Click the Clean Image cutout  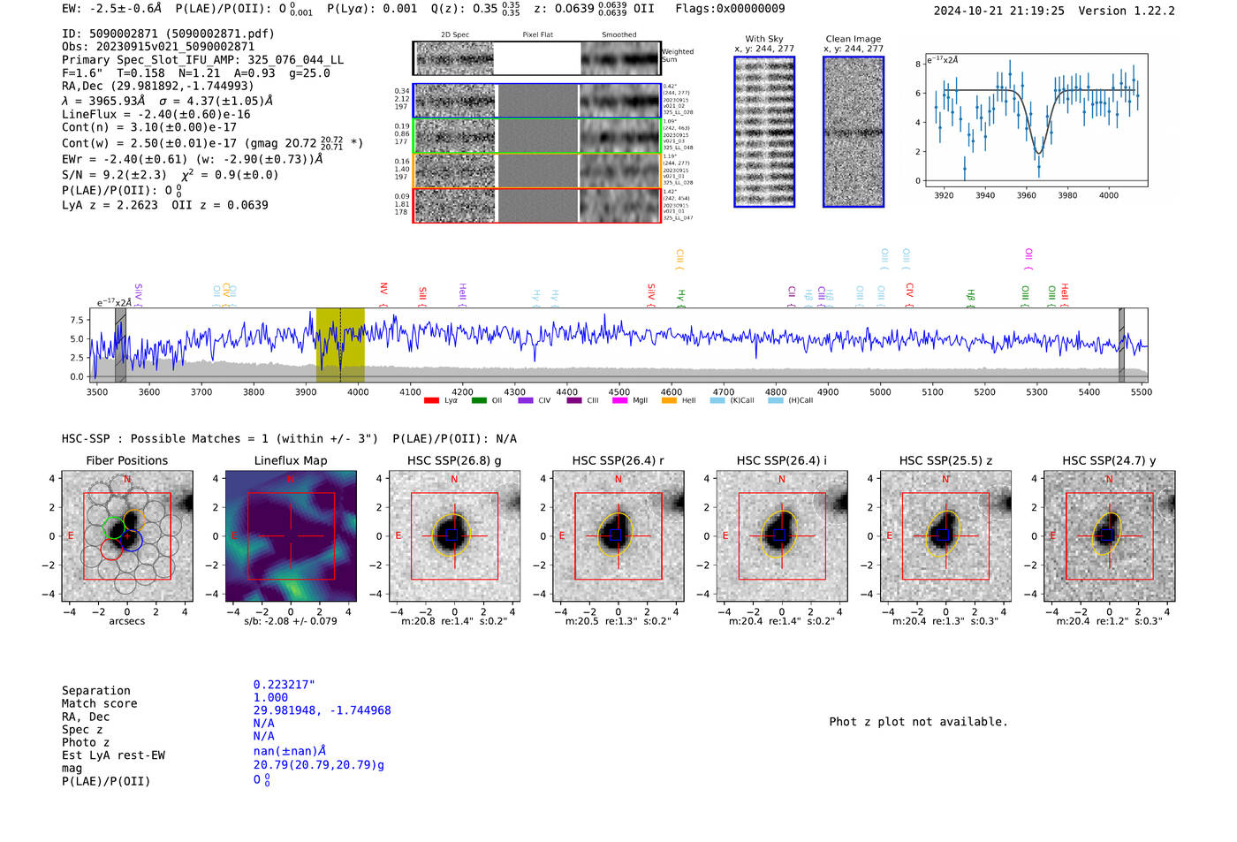[x=854, y=133]
